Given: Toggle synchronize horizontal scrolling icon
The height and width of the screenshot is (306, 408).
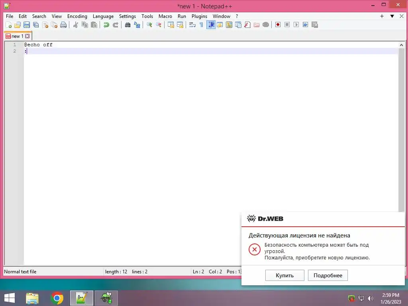Looking at the screenshot, I should tap(180, 25).
